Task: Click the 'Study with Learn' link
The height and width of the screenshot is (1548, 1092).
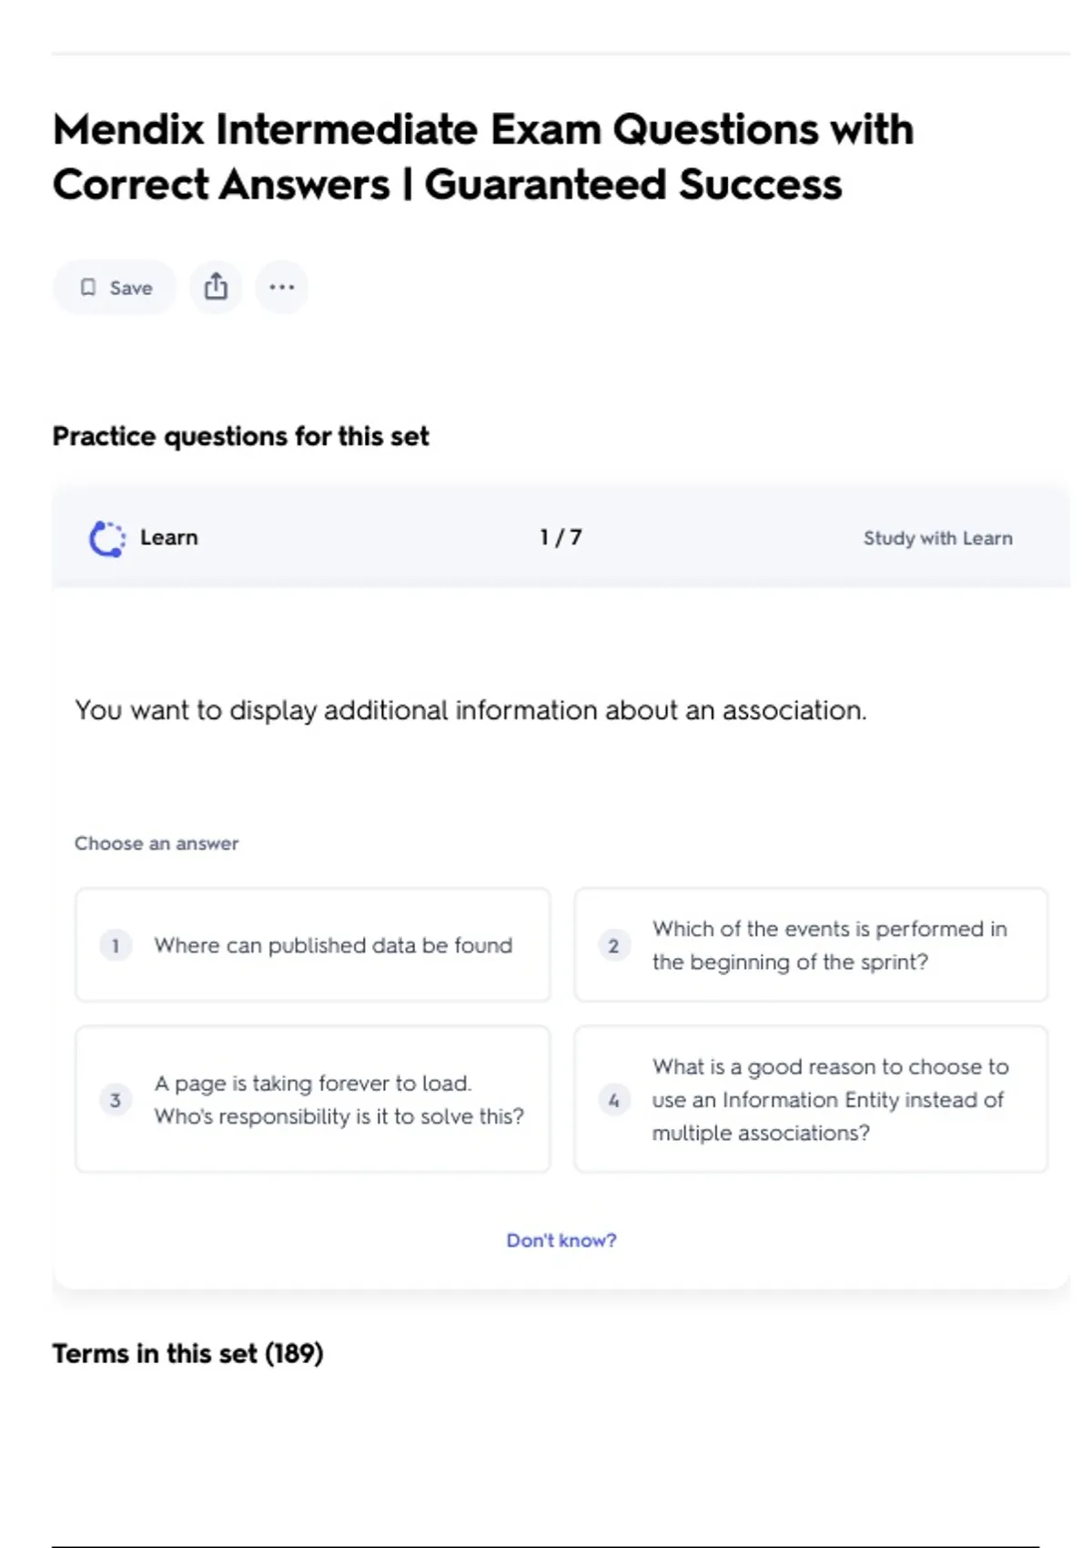Action: [937, 538]
